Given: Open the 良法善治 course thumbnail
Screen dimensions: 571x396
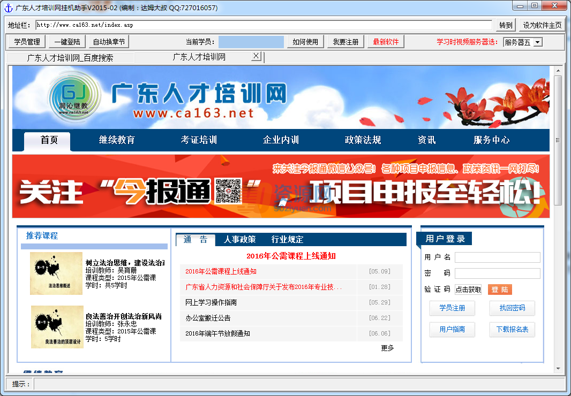Looking at the screenshot, I should click(57, 327).
